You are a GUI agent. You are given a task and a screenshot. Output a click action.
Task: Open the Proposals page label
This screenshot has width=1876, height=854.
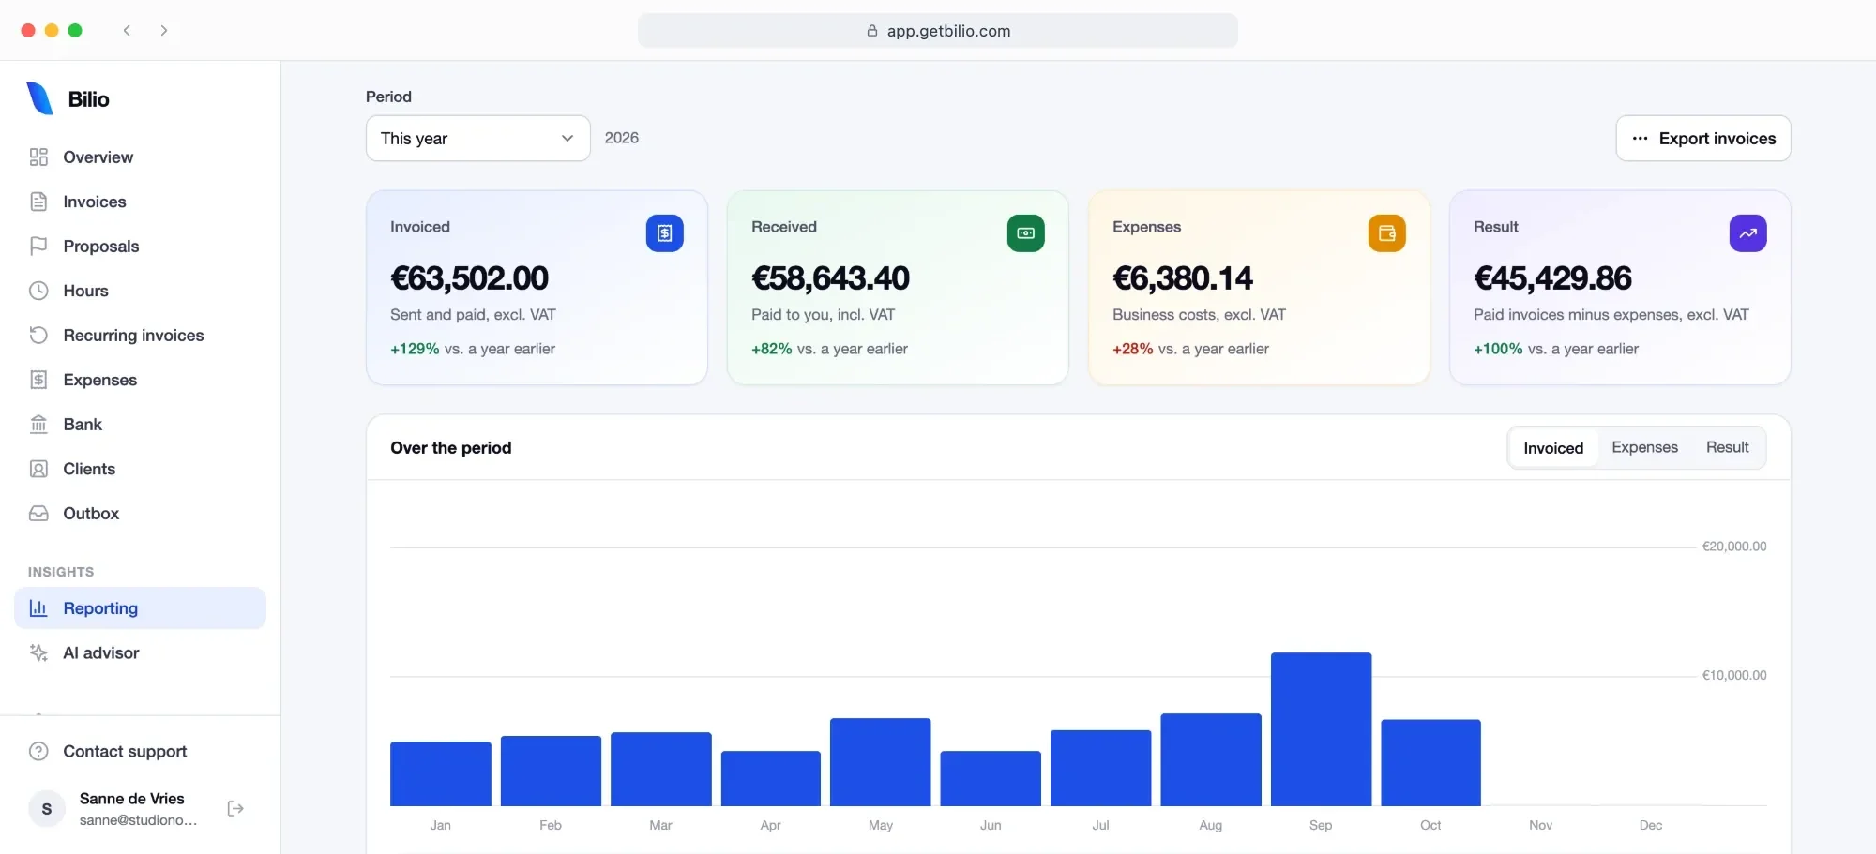point(101,246)
